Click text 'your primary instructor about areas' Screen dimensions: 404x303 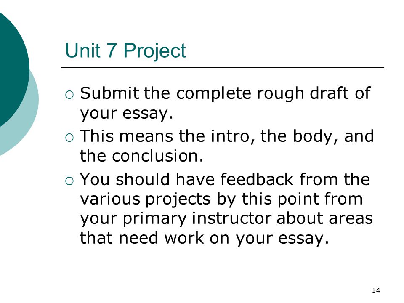(x=226, y=219)
